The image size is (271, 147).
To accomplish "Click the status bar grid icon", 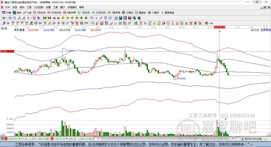I will point(2,139).
